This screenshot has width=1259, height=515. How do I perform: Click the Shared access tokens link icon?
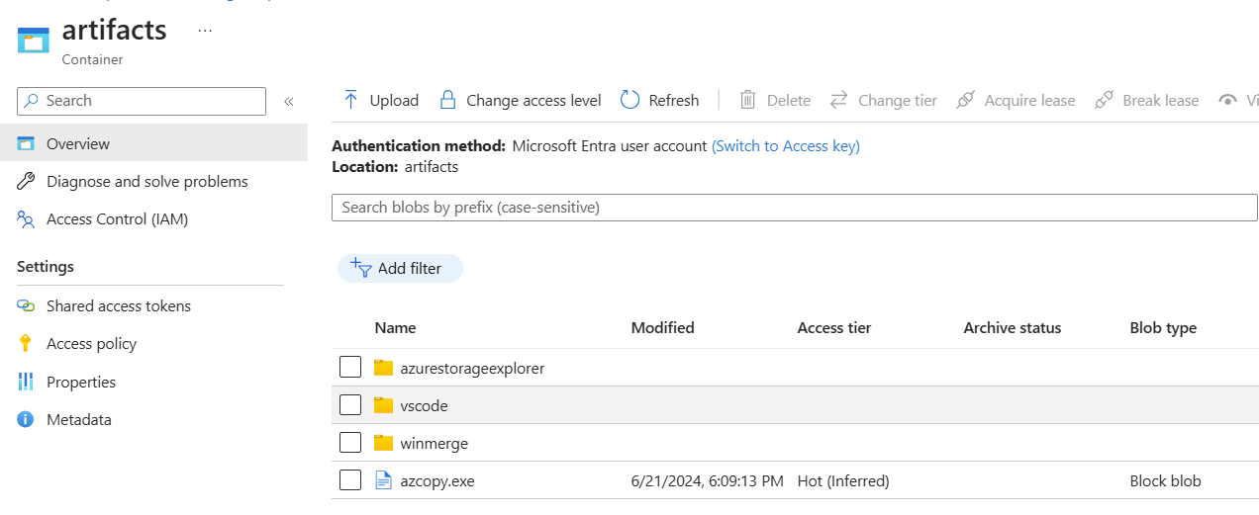pos(26,306)
